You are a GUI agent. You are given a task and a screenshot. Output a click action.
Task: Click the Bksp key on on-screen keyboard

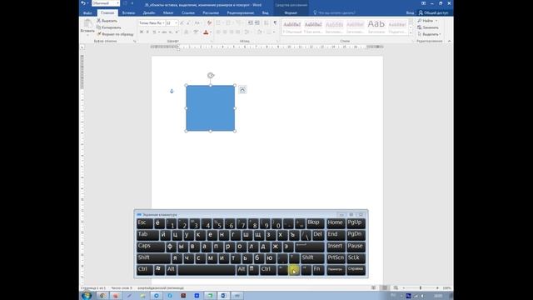tap(315, 223)
